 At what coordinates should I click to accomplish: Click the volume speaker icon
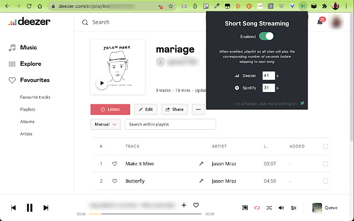pos(282,208)
